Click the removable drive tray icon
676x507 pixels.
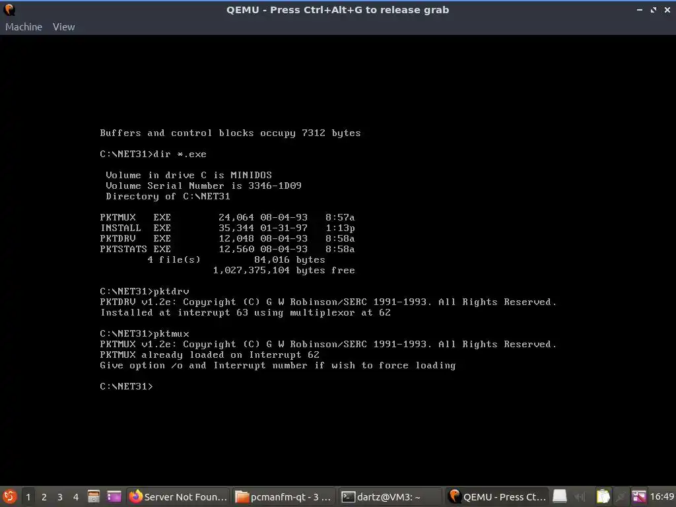click(560, 496)
